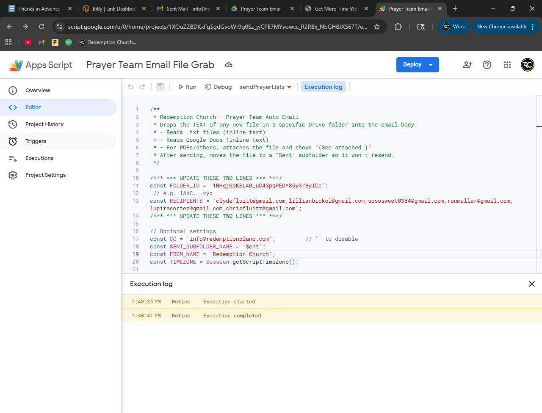
Task: Open Triggers in the left sidebar
Action: pos(36,141)
